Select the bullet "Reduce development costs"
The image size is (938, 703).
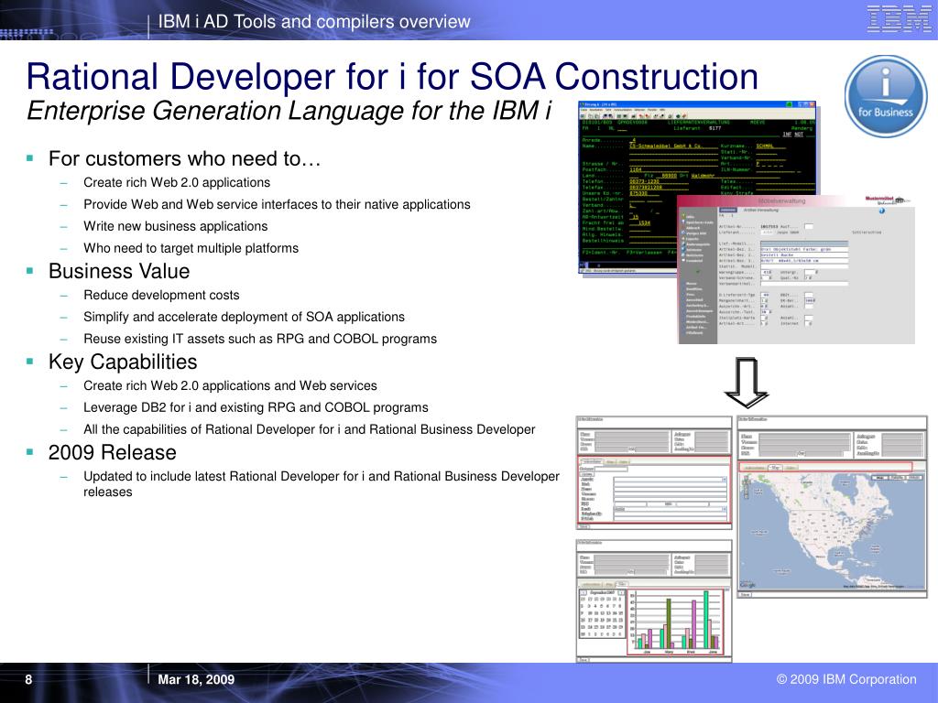pos(161,295)
